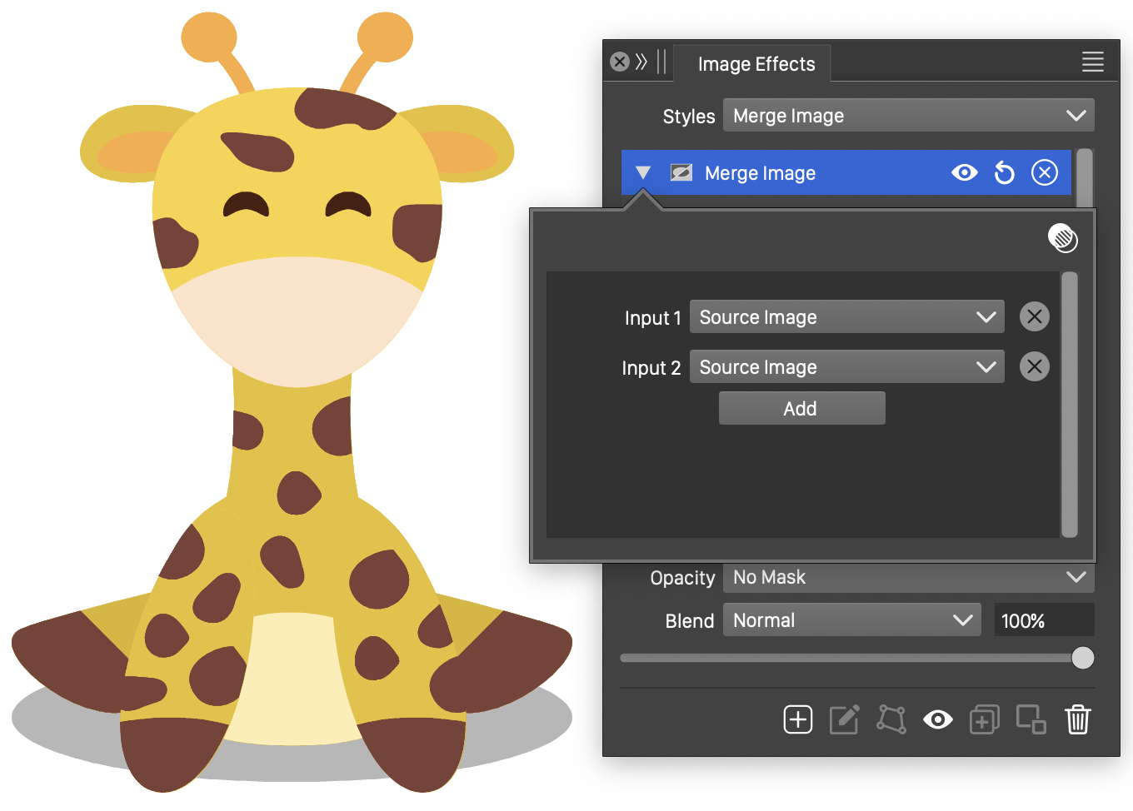This screenshot has width=1133, height=811.
Task: Click the node shape icon in bottom toolbar
Action: point(891,719)
